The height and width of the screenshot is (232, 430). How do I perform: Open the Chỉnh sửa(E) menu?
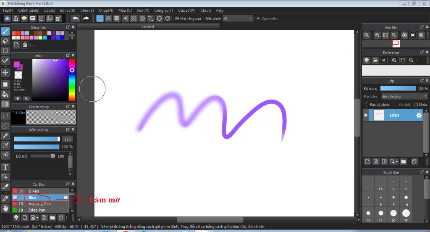coord(29,10)
